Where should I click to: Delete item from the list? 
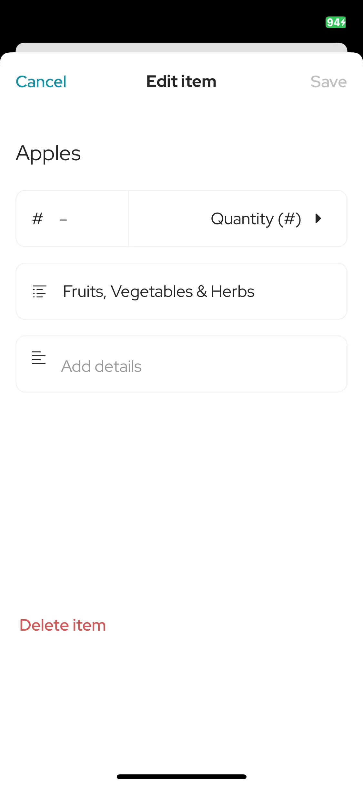pyautogui.click(x=63, y=625)
